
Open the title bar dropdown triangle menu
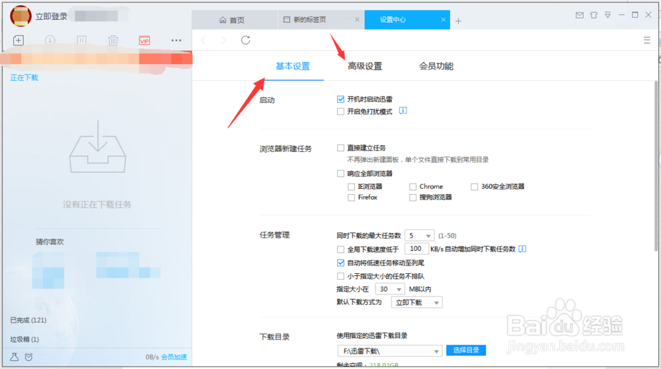click(x=607, y=15)
